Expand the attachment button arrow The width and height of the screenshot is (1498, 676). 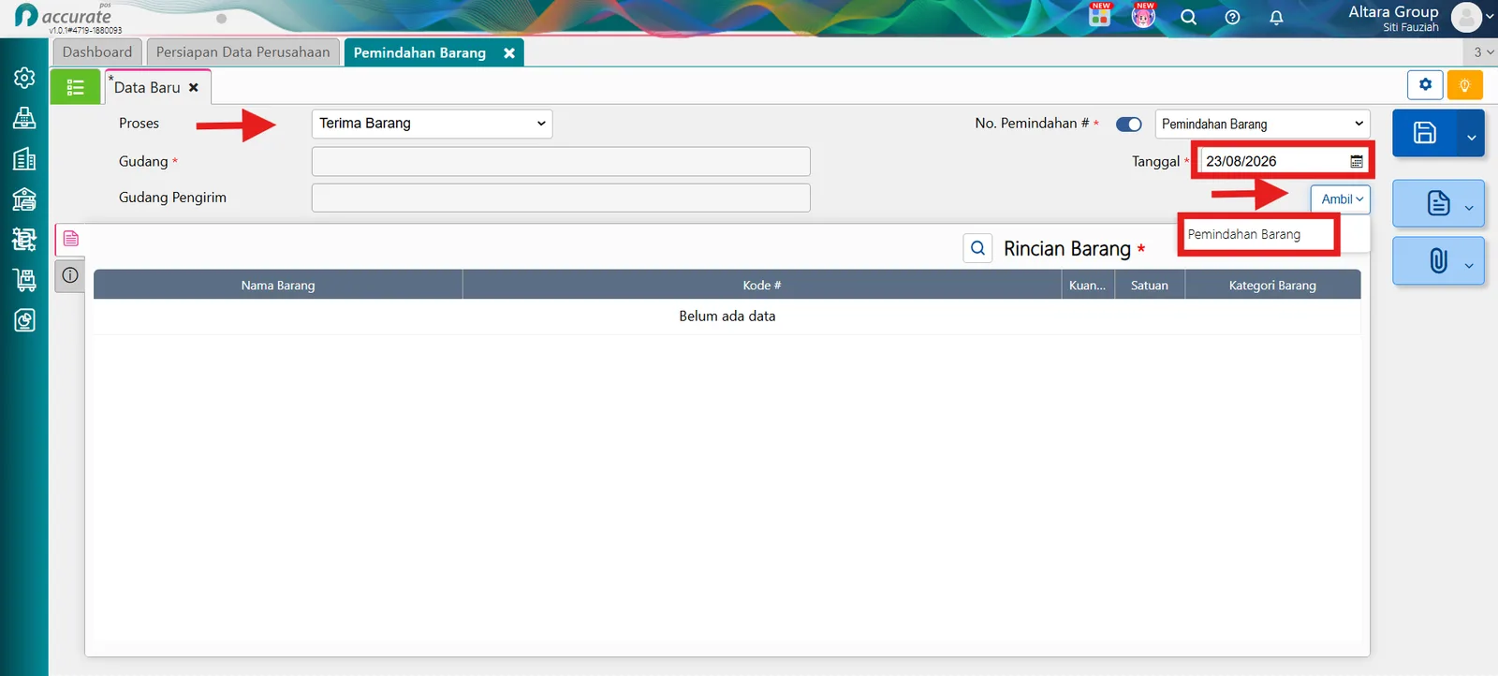(1469, 265)
